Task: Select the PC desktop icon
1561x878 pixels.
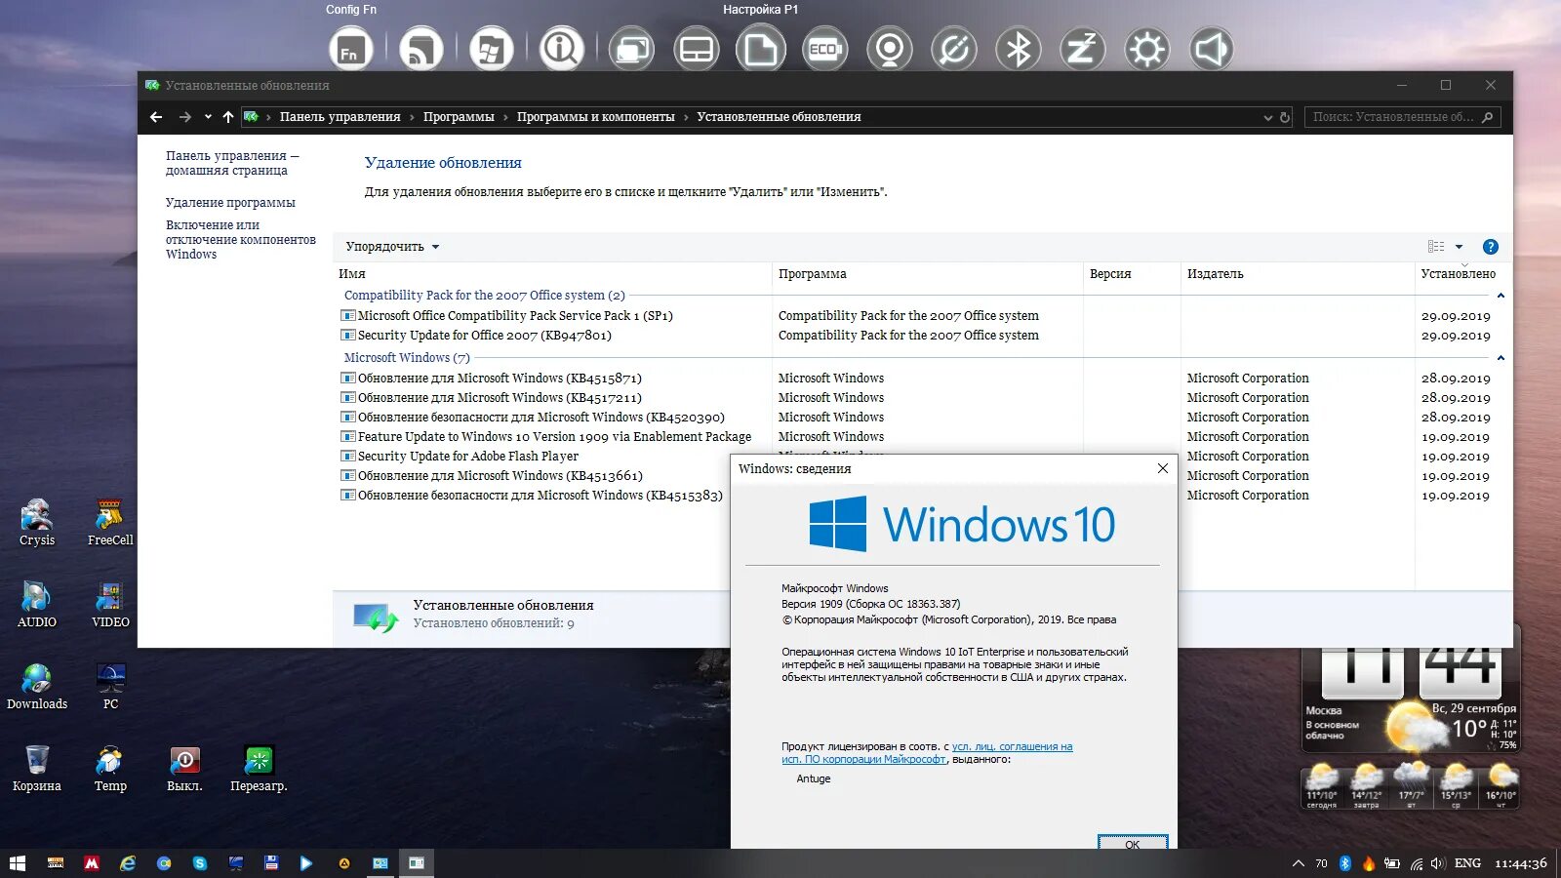Action: [110, 687]
